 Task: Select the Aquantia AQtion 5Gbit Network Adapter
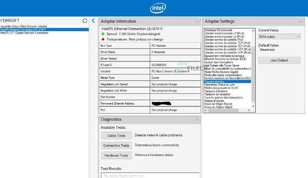(24, 26)
